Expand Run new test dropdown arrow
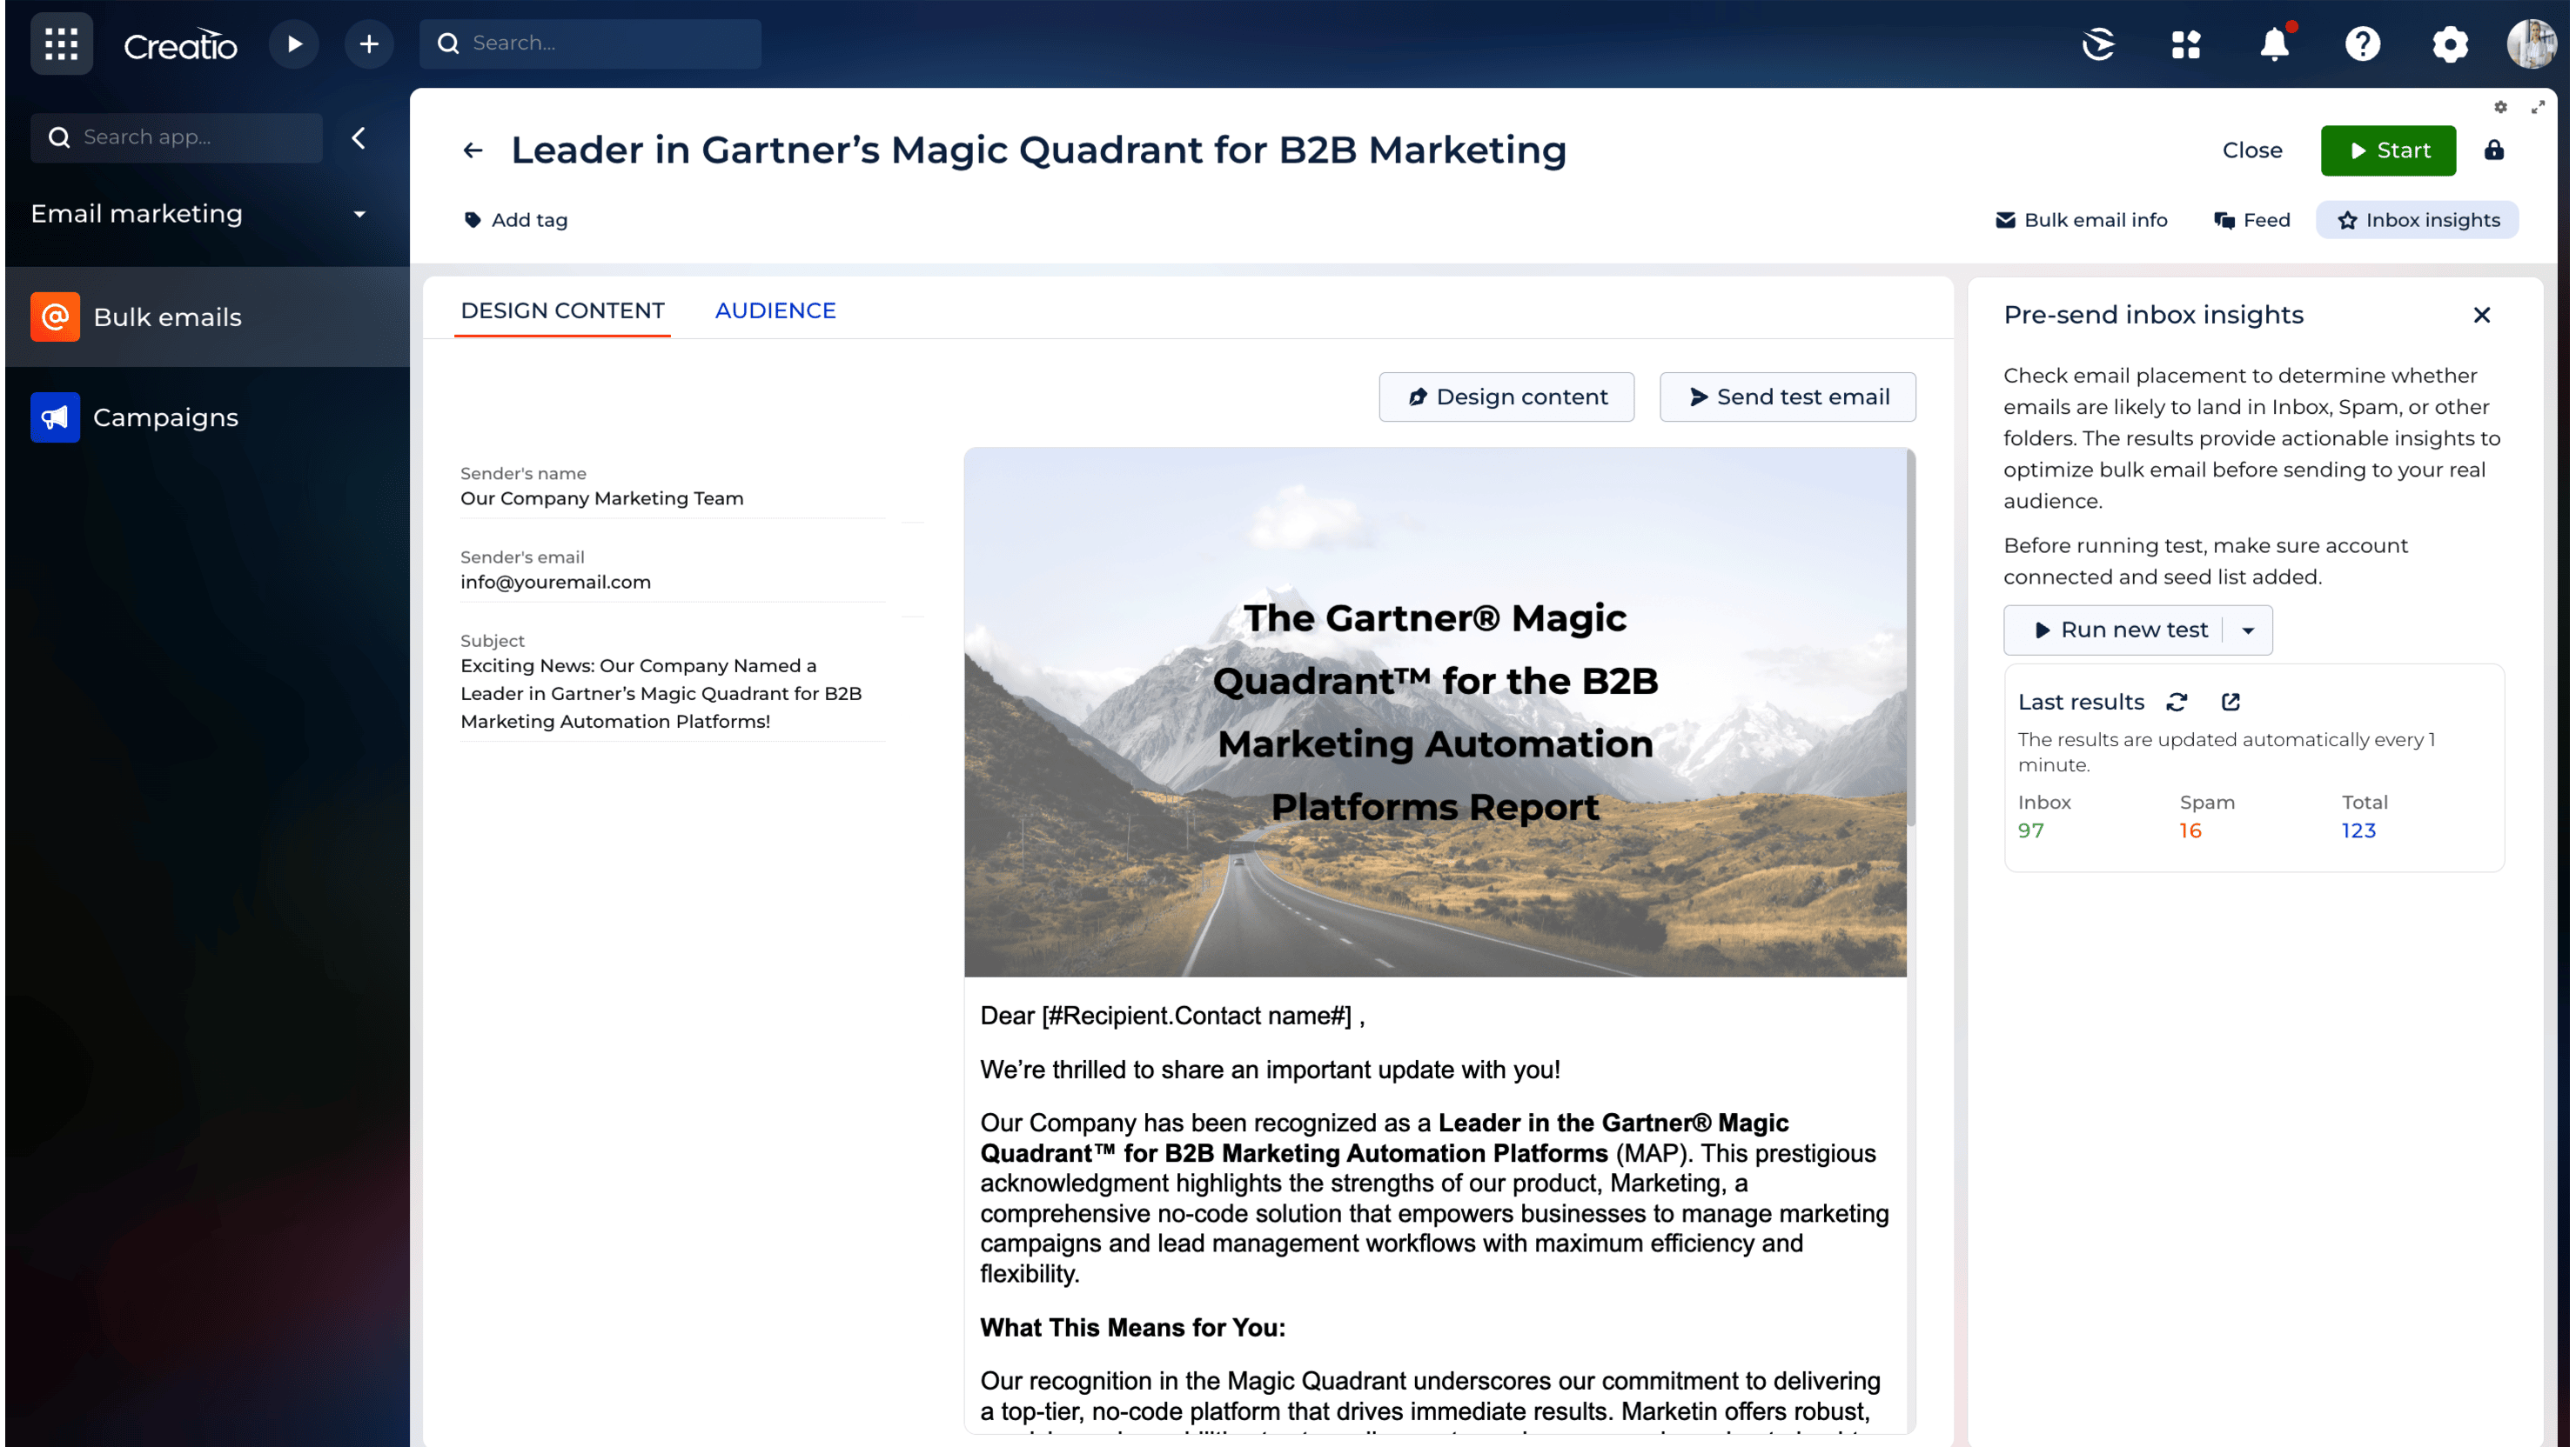 tap(2248, 630)
